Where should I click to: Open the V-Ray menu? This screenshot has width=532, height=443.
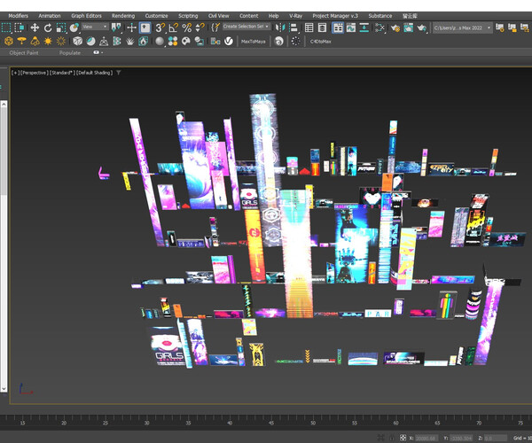click(295, 16)
